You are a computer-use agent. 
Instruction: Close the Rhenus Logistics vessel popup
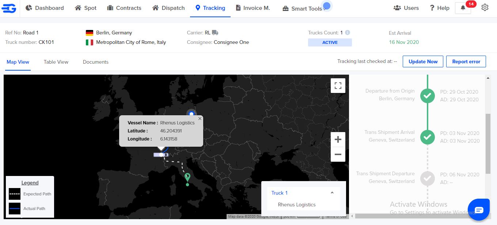[x=200, y=119]
